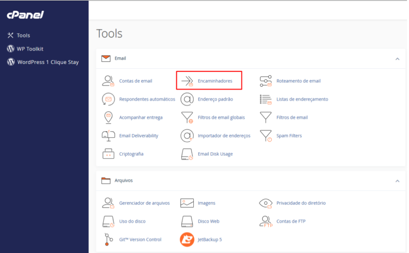Image resolution: width=409 pixels, height=253 pixels.
Task: Collapse the Arquivos section
Action: pos(398,180)
